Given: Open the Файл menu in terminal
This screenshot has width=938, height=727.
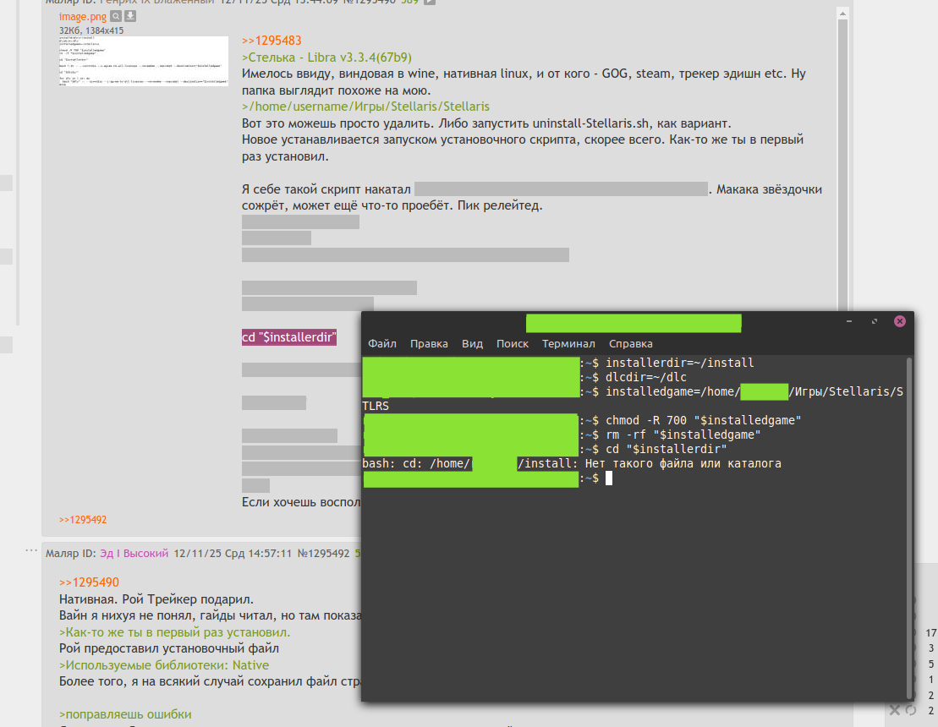Looking at the screenshot, I should point(382,344).
